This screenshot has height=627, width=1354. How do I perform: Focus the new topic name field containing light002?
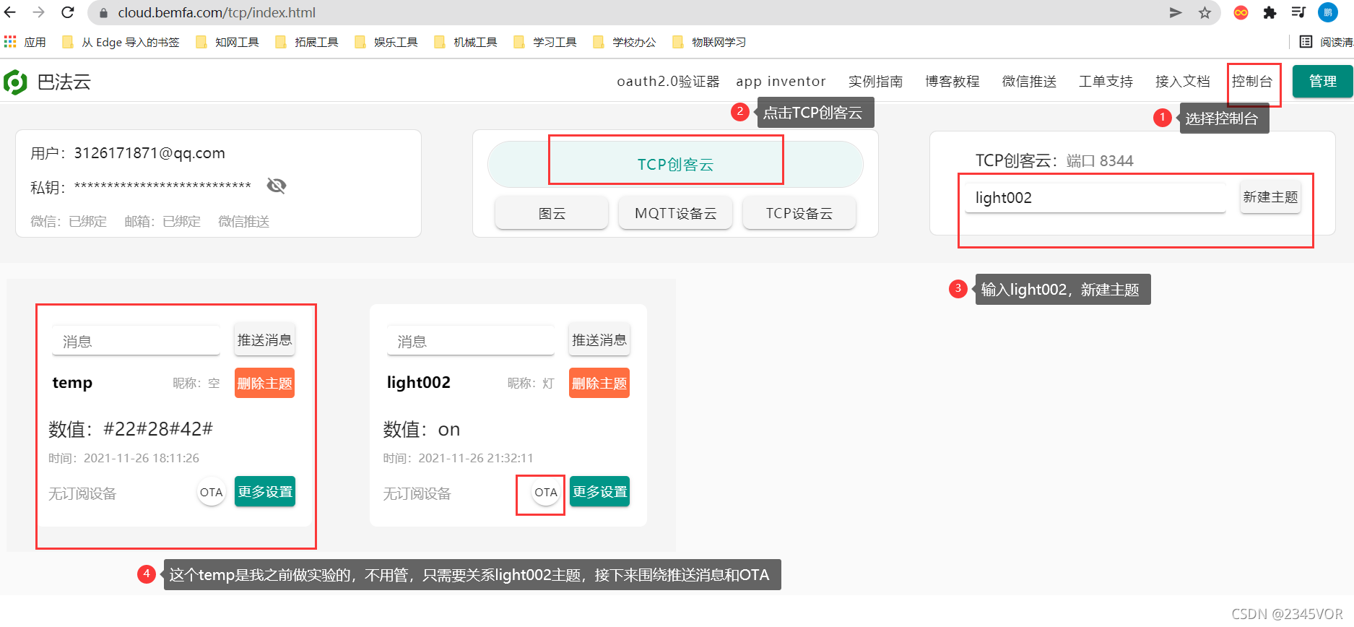(1095, 197)
